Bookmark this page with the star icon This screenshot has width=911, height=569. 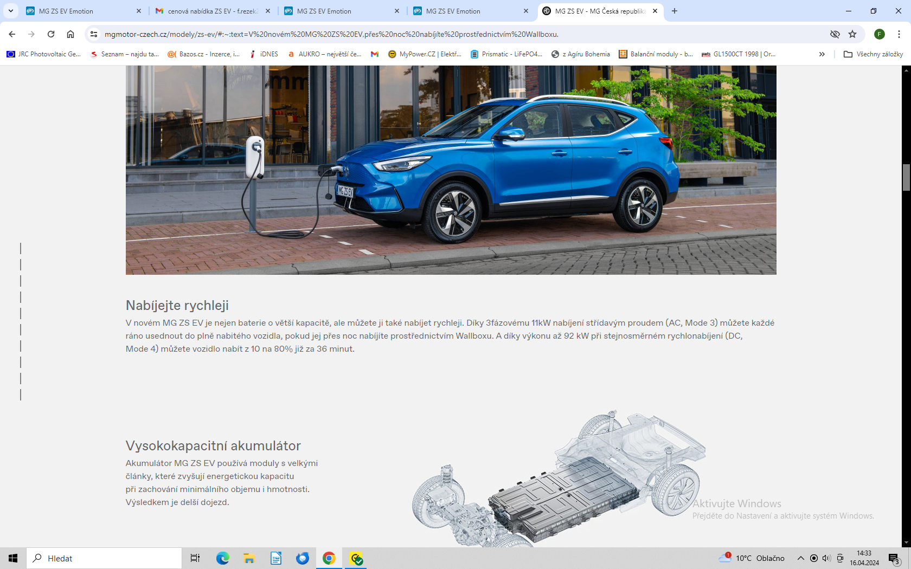point(852,34)
